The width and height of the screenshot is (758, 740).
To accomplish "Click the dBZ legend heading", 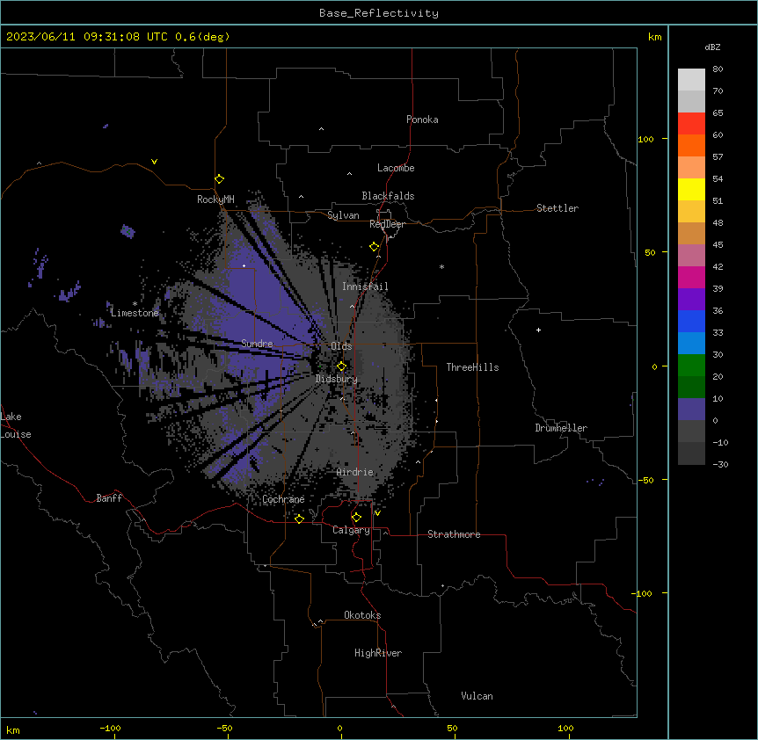I will point(712,47).
